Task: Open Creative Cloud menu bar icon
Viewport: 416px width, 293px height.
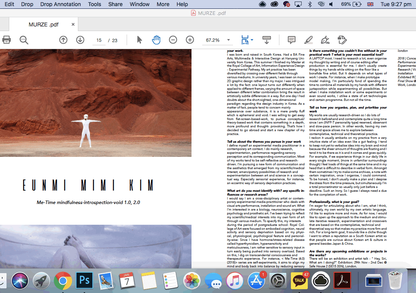Action: [x=274, y=4]
